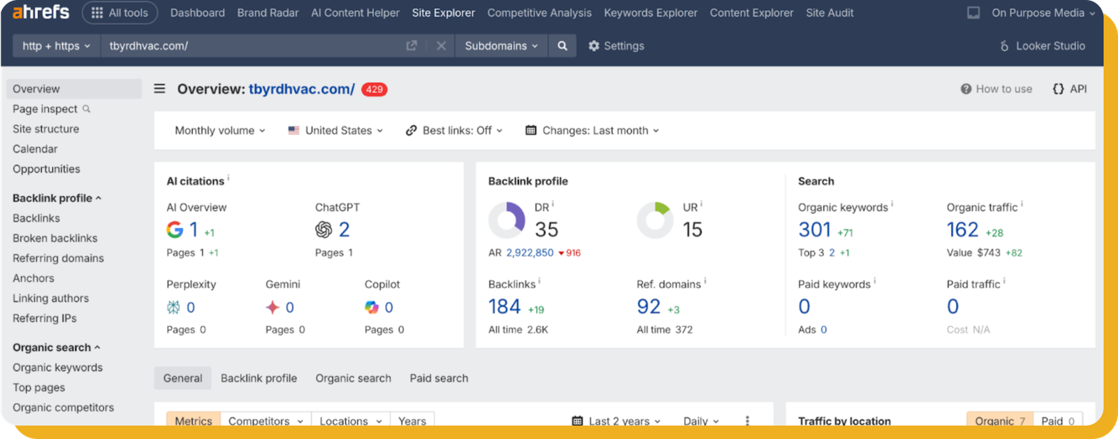Switch traffic location to Organic
Image resolution: width=1118 pixels, height=439 pixels.
(999, 421)
